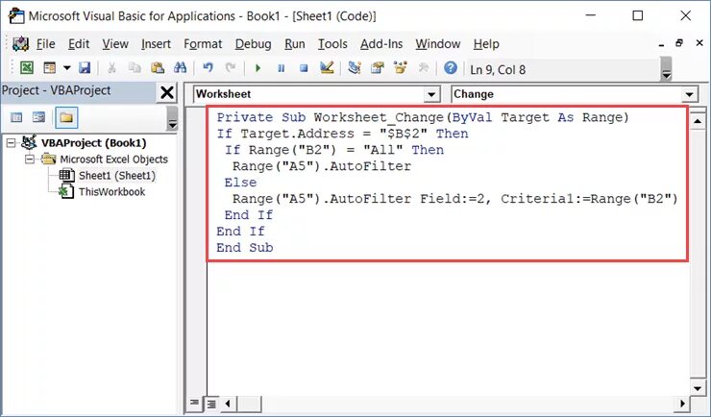Switch to Procedure View button
This screenshot has height=417, width=711.
194,403
